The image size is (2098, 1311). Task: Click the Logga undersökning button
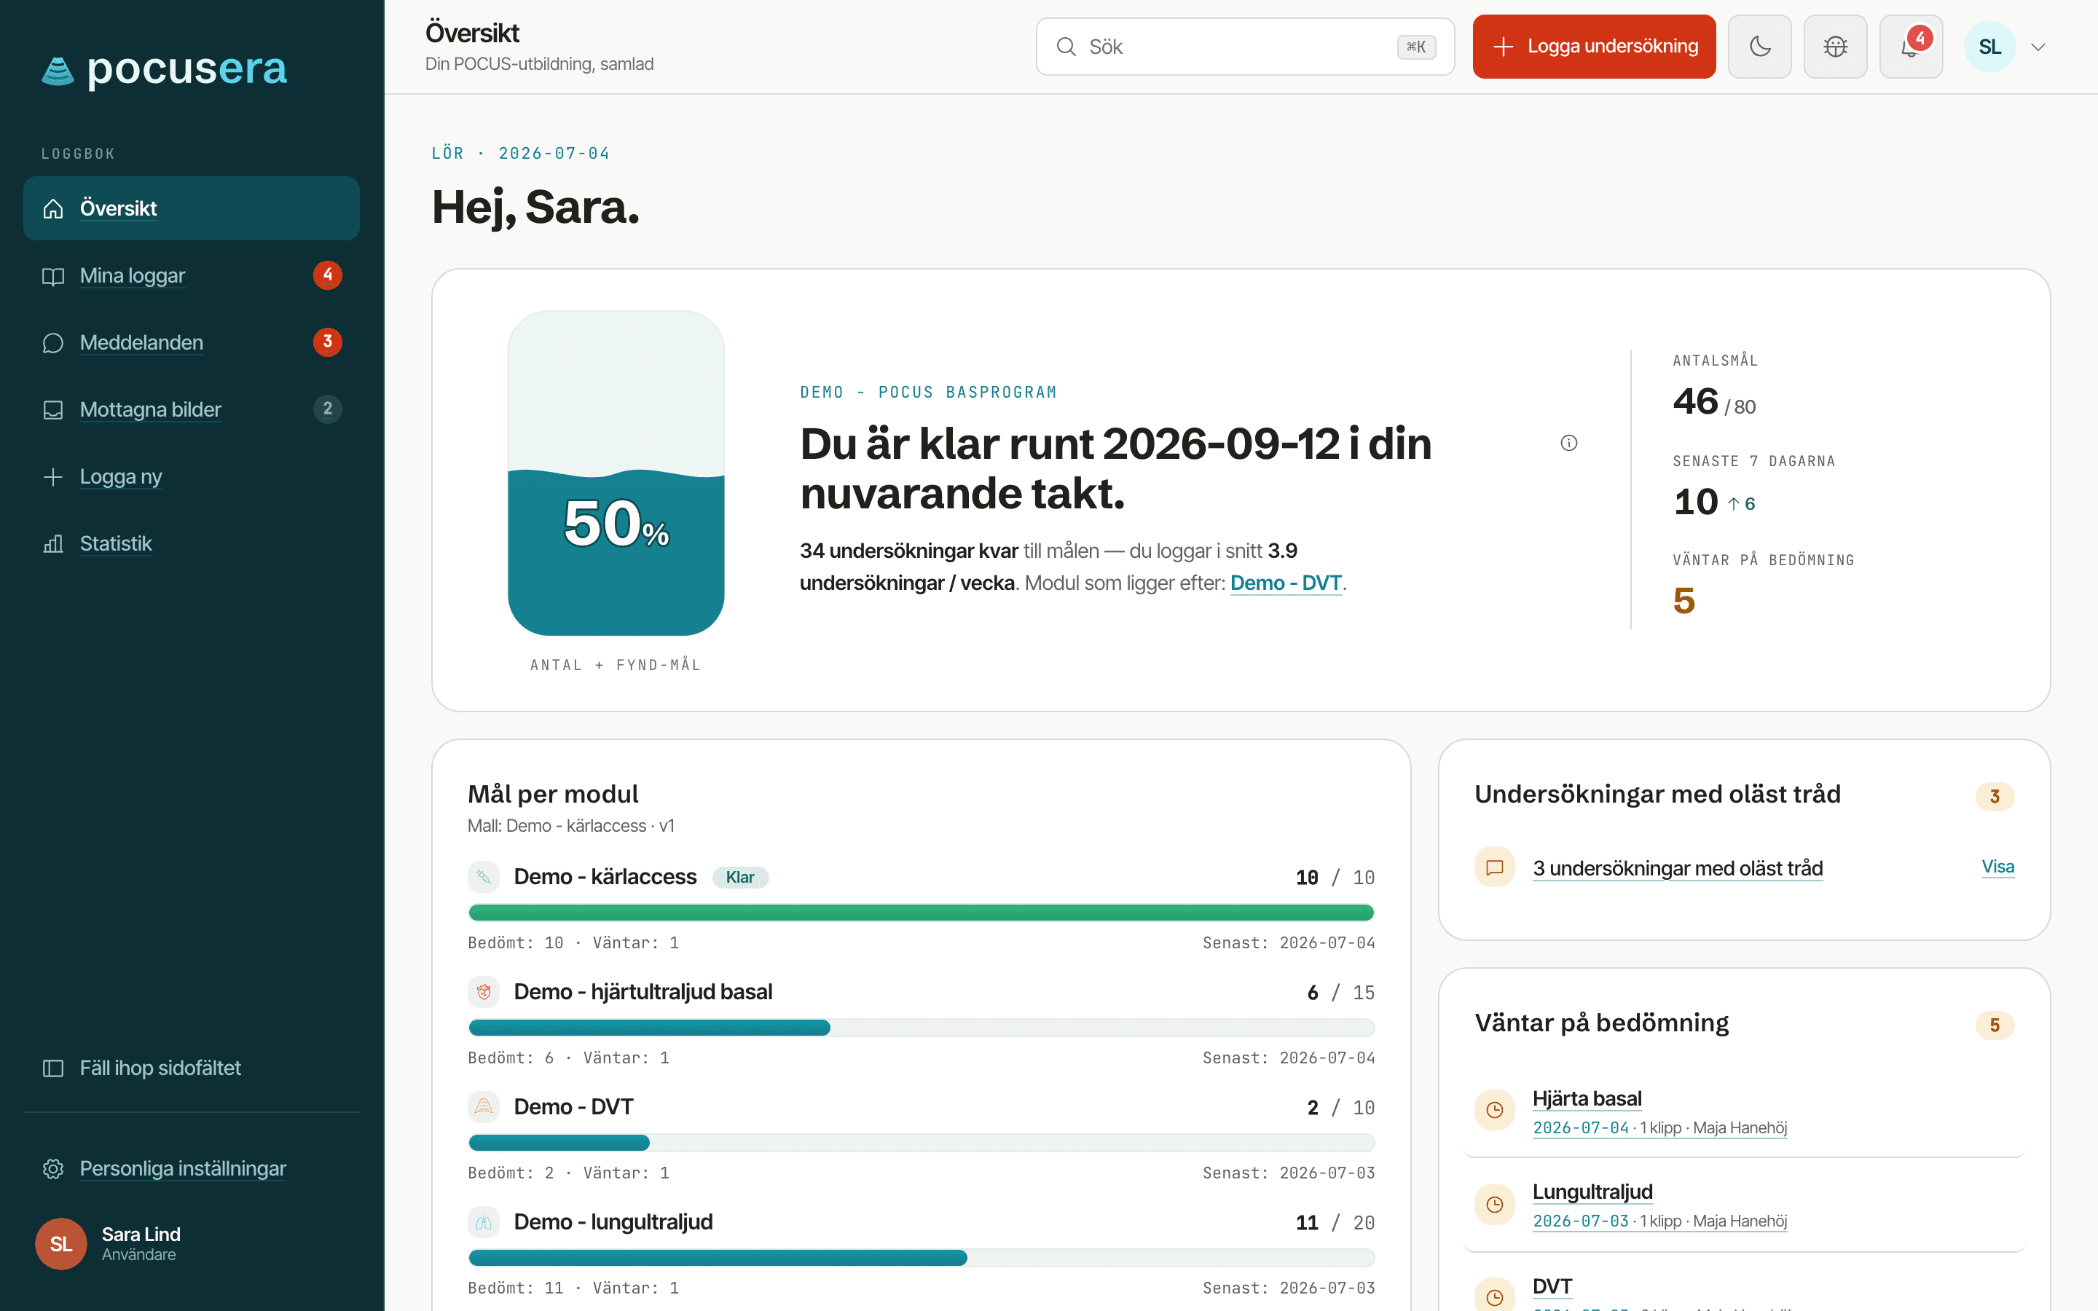[1593, 47]
